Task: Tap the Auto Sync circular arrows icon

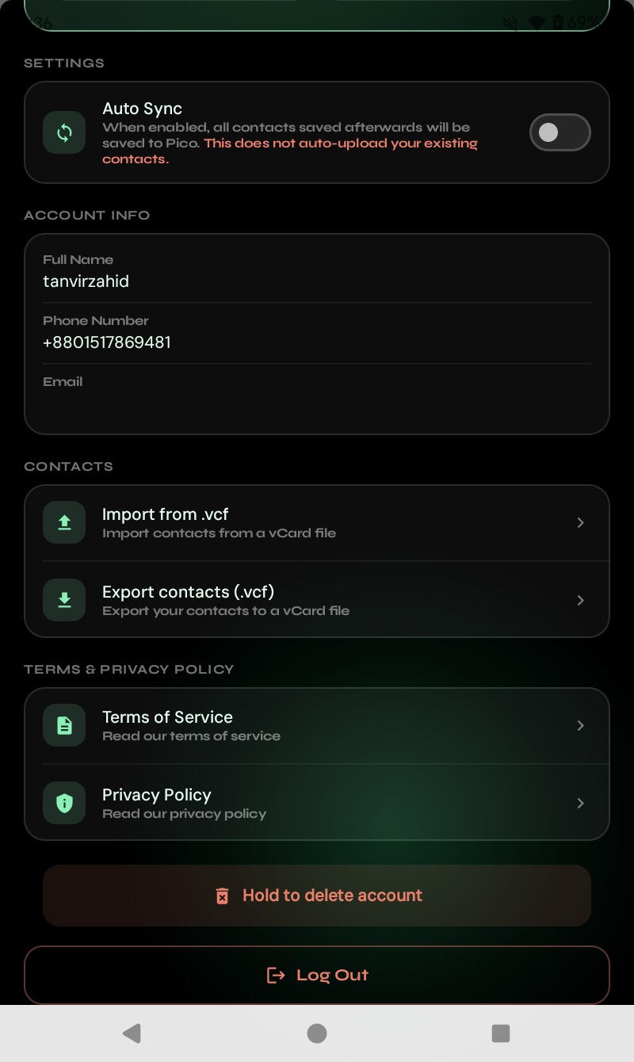Action: pyautogui.click(x=64, y=132)
